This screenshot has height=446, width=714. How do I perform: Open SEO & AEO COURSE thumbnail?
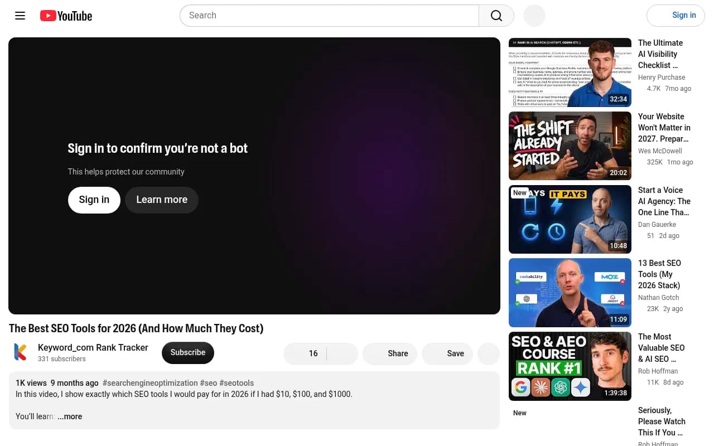click(x=570, y=366)
